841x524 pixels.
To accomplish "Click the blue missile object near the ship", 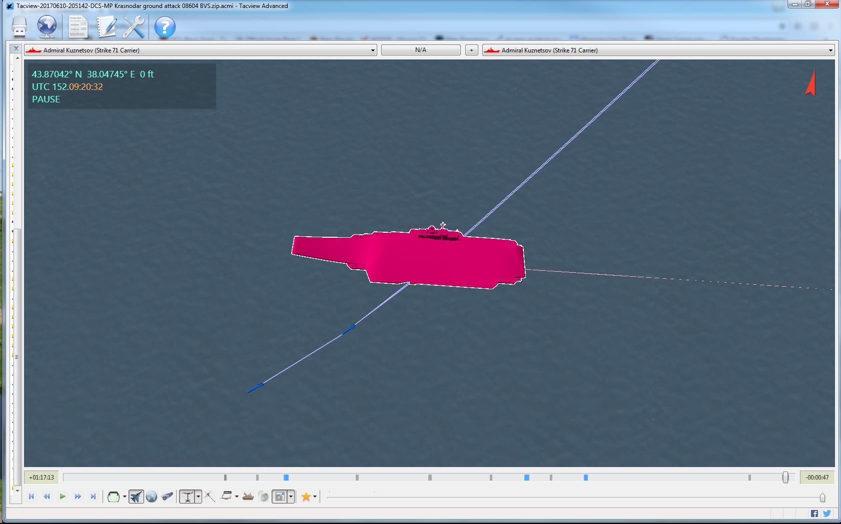I will 349,330.
